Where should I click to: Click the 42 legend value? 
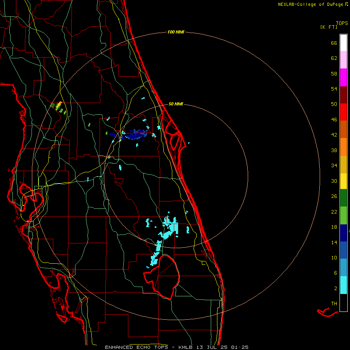click(x=334, y=135)
